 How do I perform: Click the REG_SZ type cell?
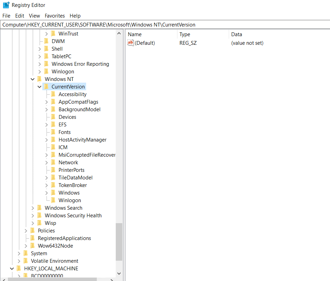tap(188, 43)
